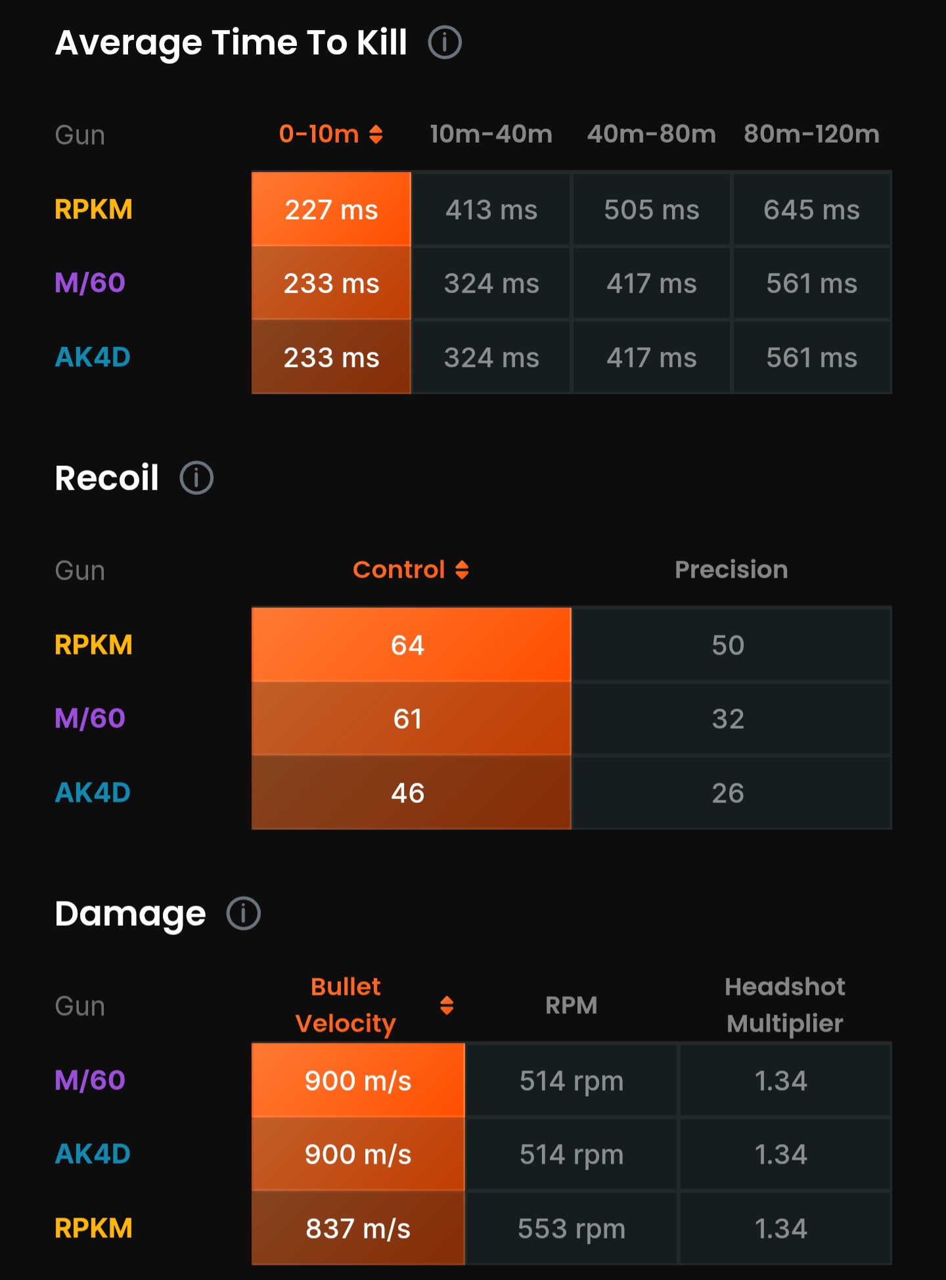Click the info icon beside Average Time To Kill
Screen dimensions: 946x1280
445,43
